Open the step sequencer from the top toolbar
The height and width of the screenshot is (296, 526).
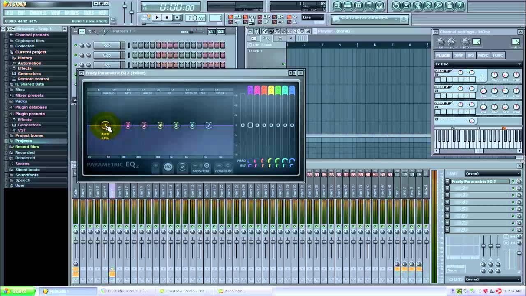(x=348, y=6)
